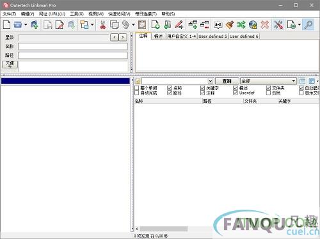Click the blank new document icon
This screenshot has width=320, height=239.
(6, 24)
